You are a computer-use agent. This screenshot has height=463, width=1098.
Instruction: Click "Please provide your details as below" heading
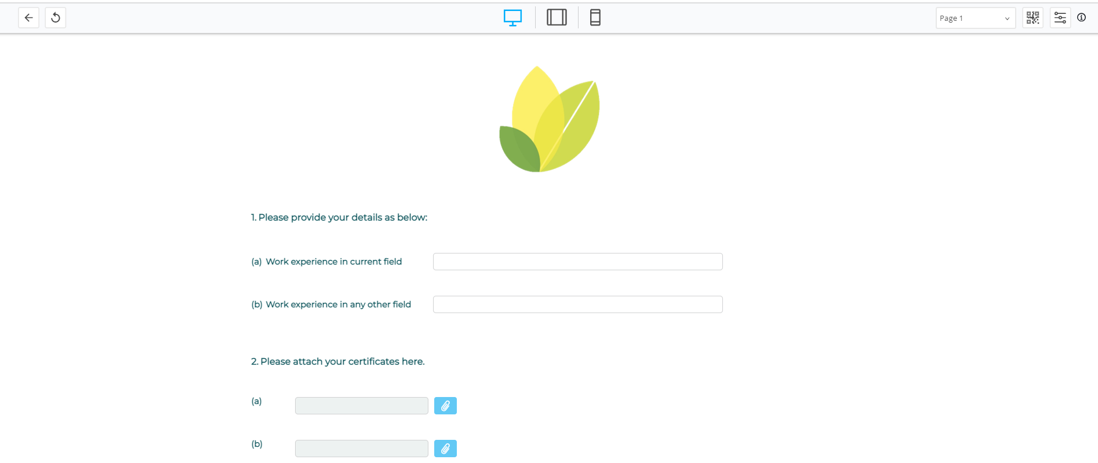pyautogui.click(x=339, y=218)
